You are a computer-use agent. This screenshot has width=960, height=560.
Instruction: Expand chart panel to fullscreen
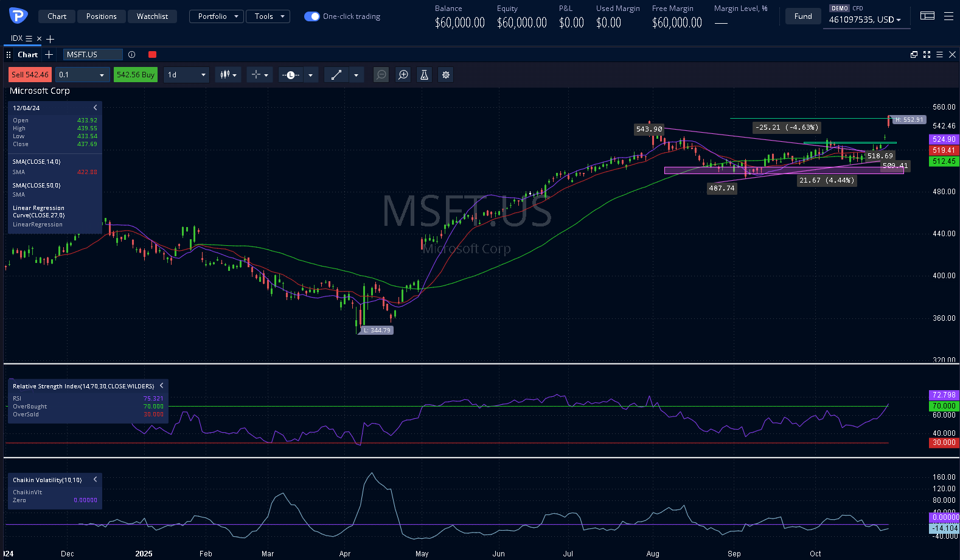click(927, 55)
